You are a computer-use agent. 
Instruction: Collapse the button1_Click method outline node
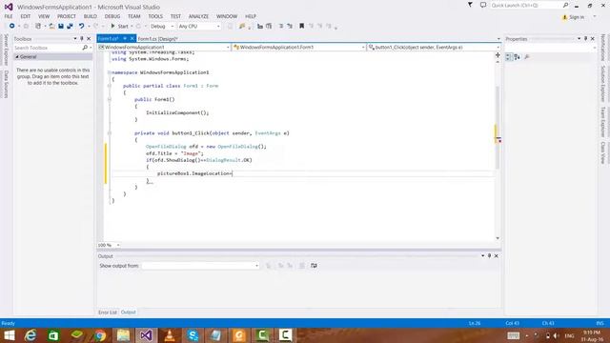coord(110,133)
